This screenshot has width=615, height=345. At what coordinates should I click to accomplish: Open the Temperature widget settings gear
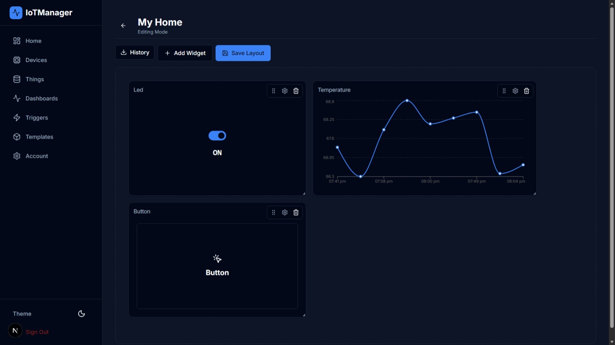point(515,91)
